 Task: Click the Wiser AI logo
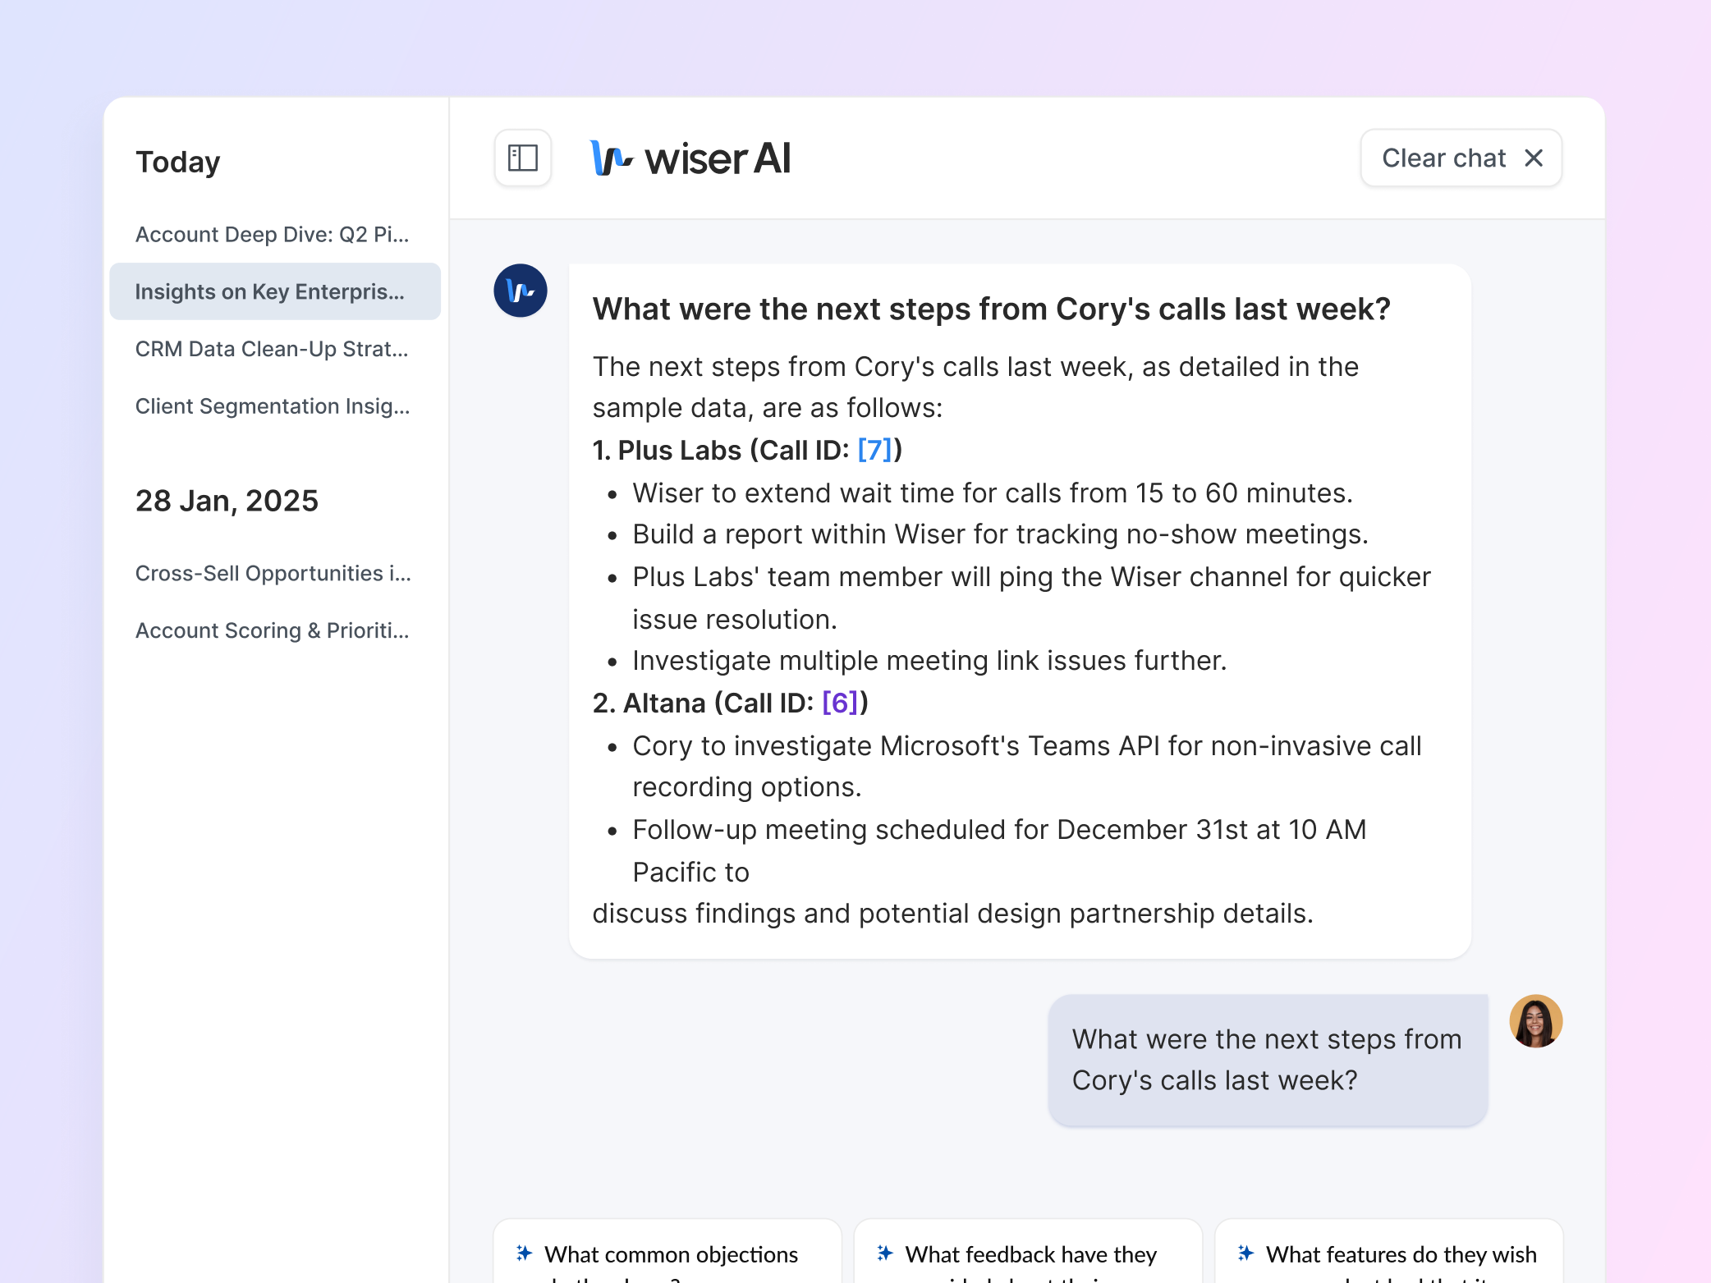(690, 158)
